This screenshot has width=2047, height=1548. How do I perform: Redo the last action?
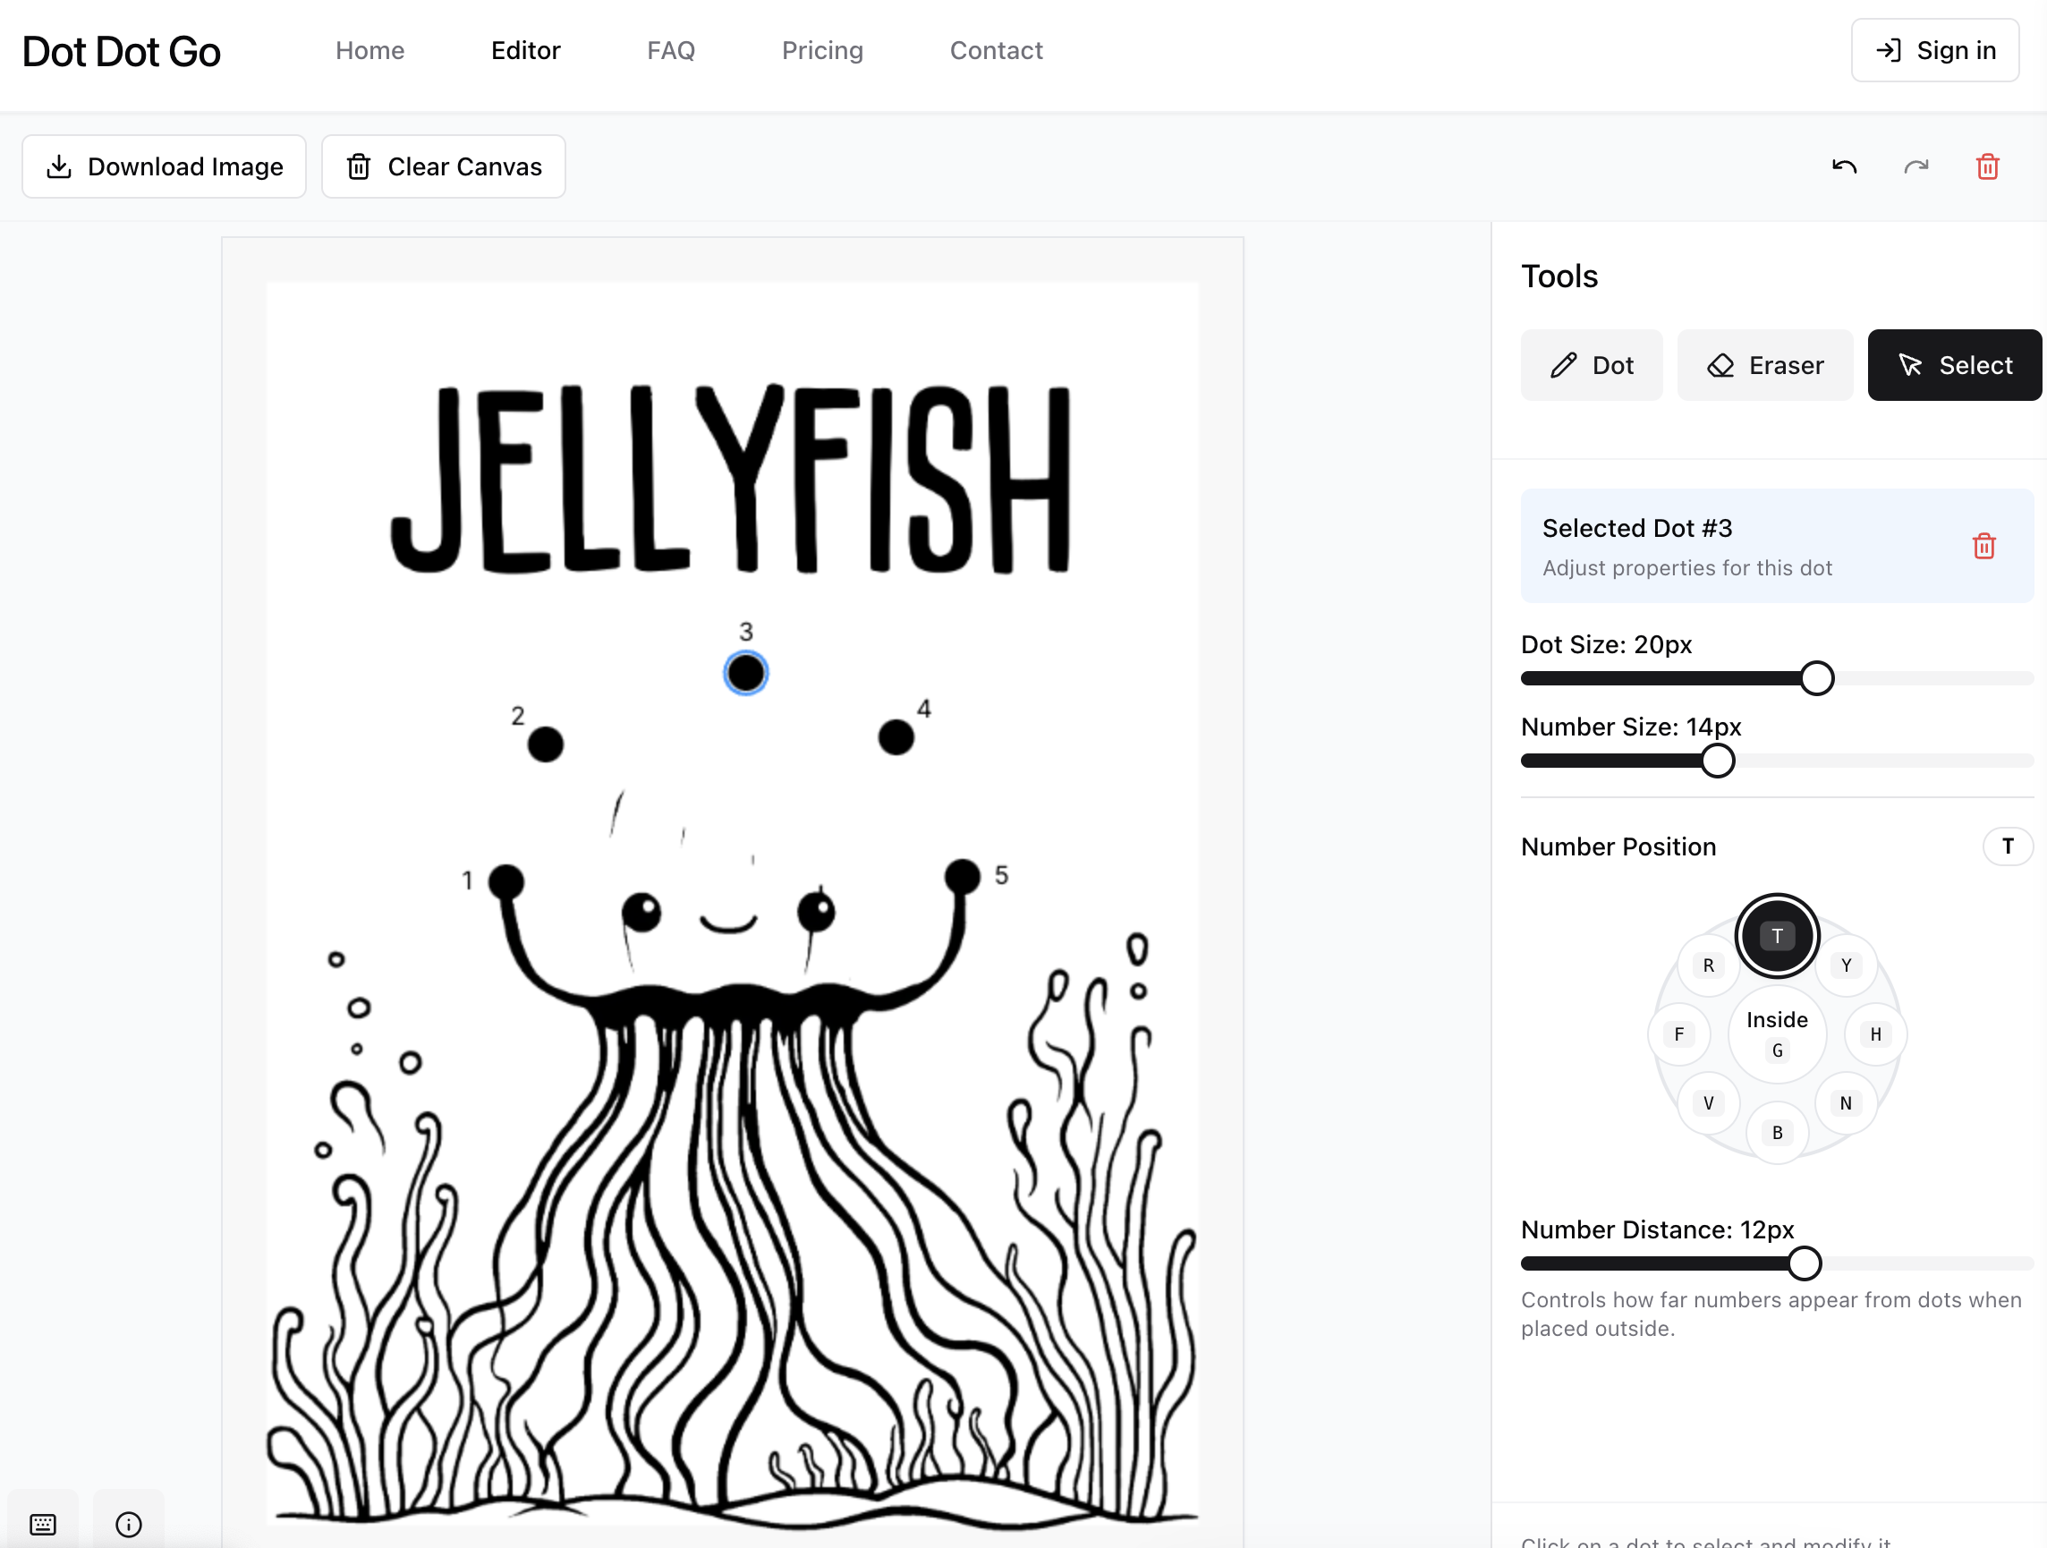[x=1915, y=166]
